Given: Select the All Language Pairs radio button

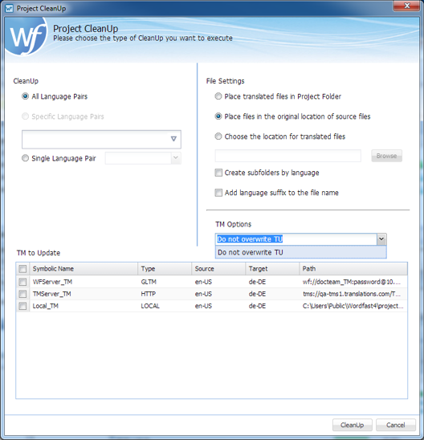Looking at the screenshot, I should (25, 96).
